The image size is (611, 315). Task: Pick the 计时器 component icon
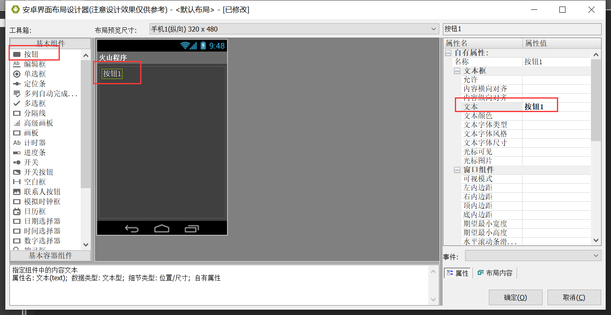click(17, 143)
